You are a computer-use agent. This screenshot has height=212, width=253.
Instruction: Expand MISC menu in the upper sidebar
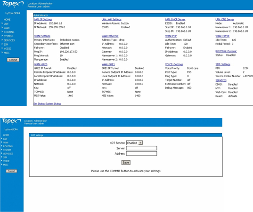(7, 53)
